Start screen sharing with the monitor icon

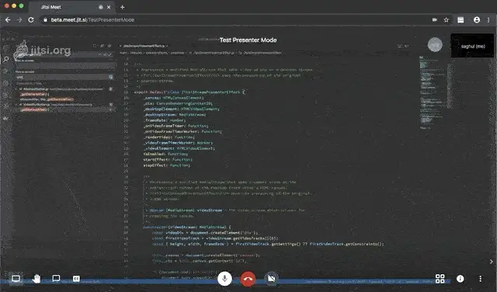pos(16,279)
